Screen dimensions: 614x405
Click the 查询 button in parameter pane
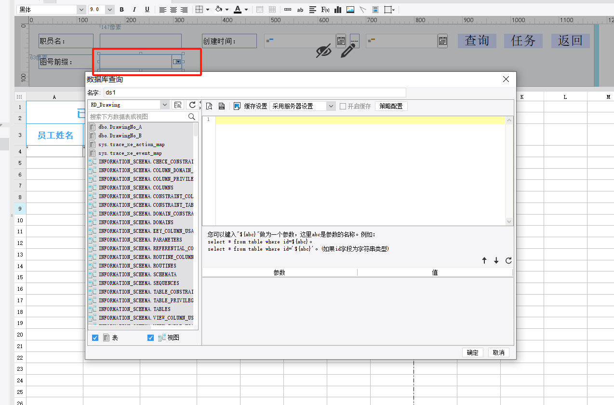point(477,40)
